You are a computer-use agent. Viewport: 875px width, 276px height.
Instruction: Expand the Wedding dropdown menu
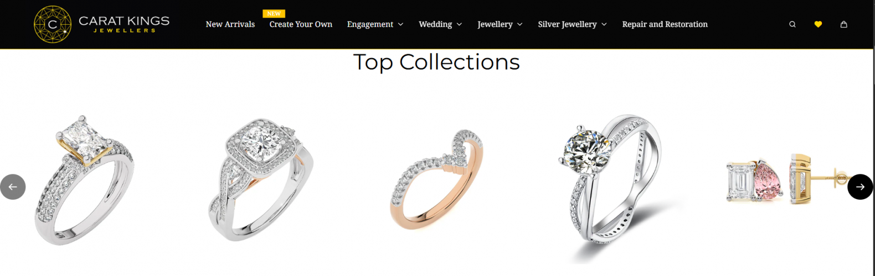click(440, 24)
